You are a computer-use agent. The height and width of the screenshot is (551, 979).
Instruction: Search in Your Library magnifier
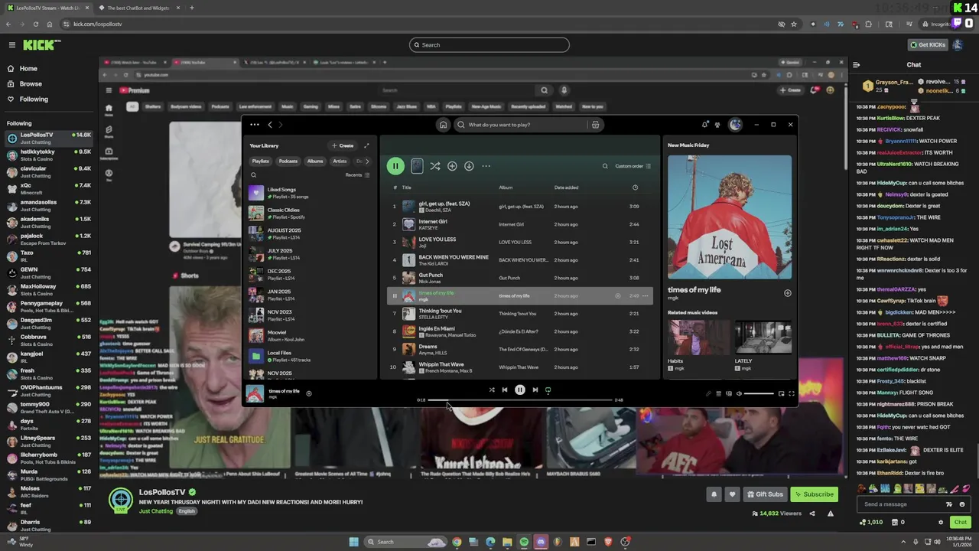pos(254,175)
